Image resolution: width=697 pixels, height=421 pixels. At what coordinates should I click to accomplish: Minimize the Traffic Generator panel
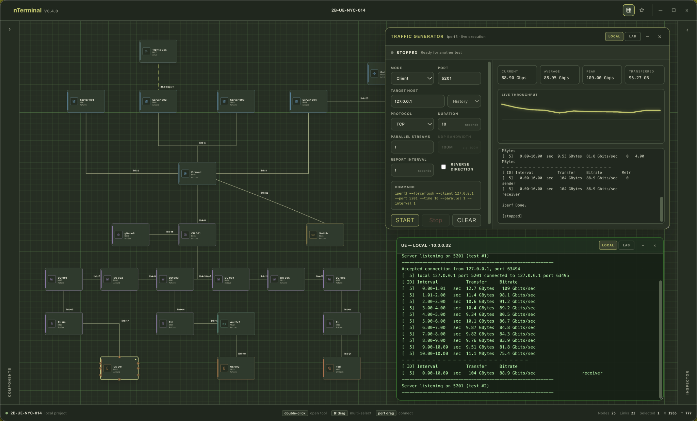[647, 36]
